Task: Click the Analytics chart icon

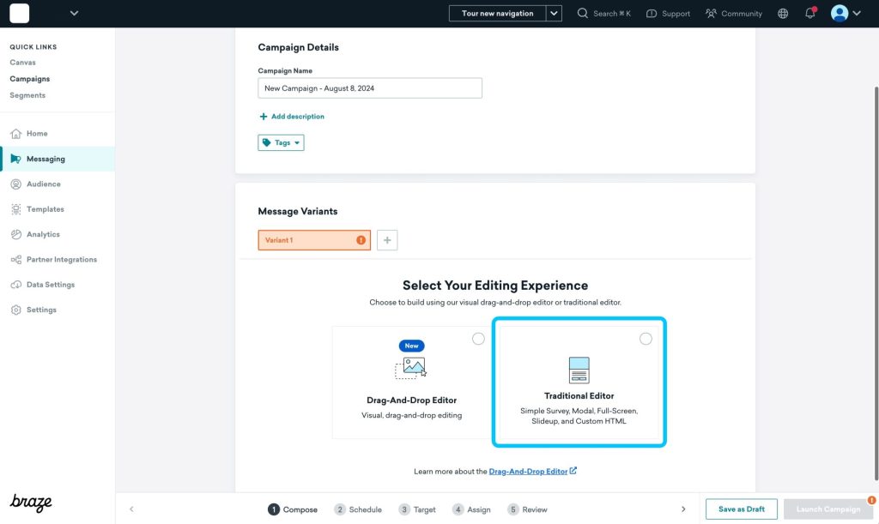Action: (x=15, y=235)
